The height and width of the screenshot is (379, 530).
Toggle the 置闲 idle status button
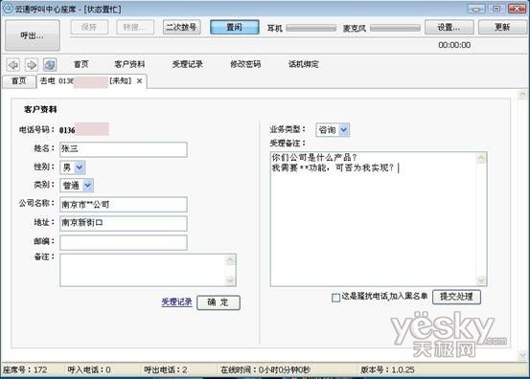(x=235, y=27)
